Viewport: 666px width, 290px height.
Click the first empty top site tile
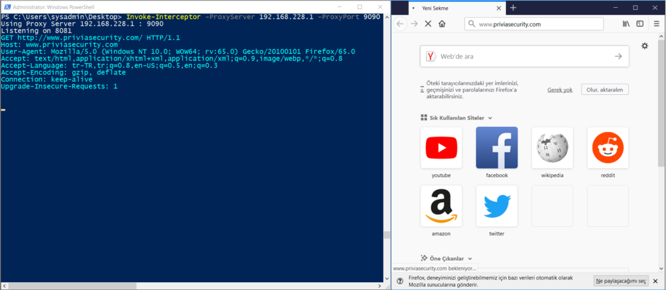552,205
